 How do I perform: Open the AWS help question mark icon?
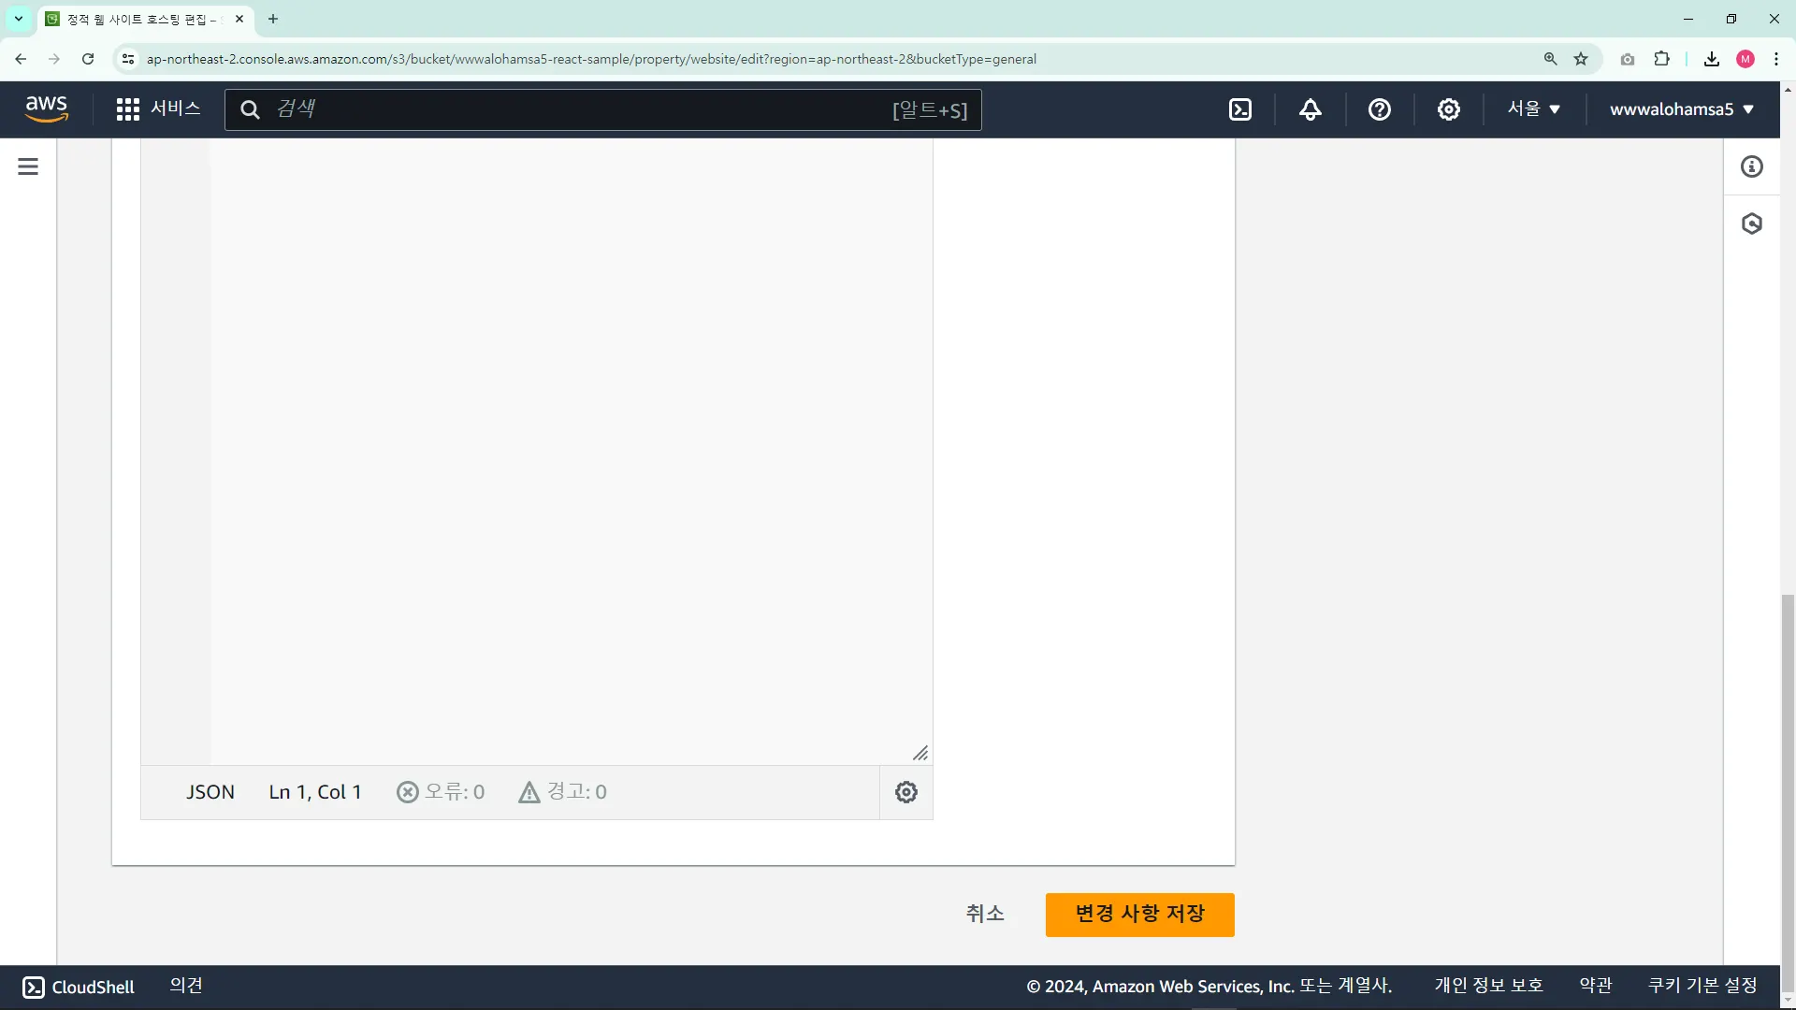1379,109
